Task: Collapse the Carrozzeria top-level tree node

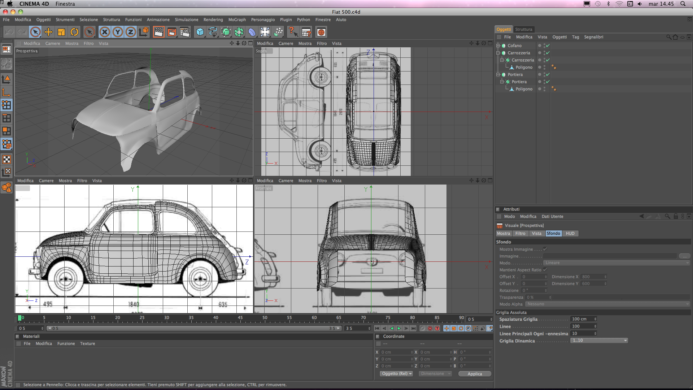Action: 498,53
